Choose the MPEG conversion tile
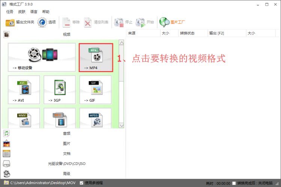The image size is (281, 187). click(96, 118)
